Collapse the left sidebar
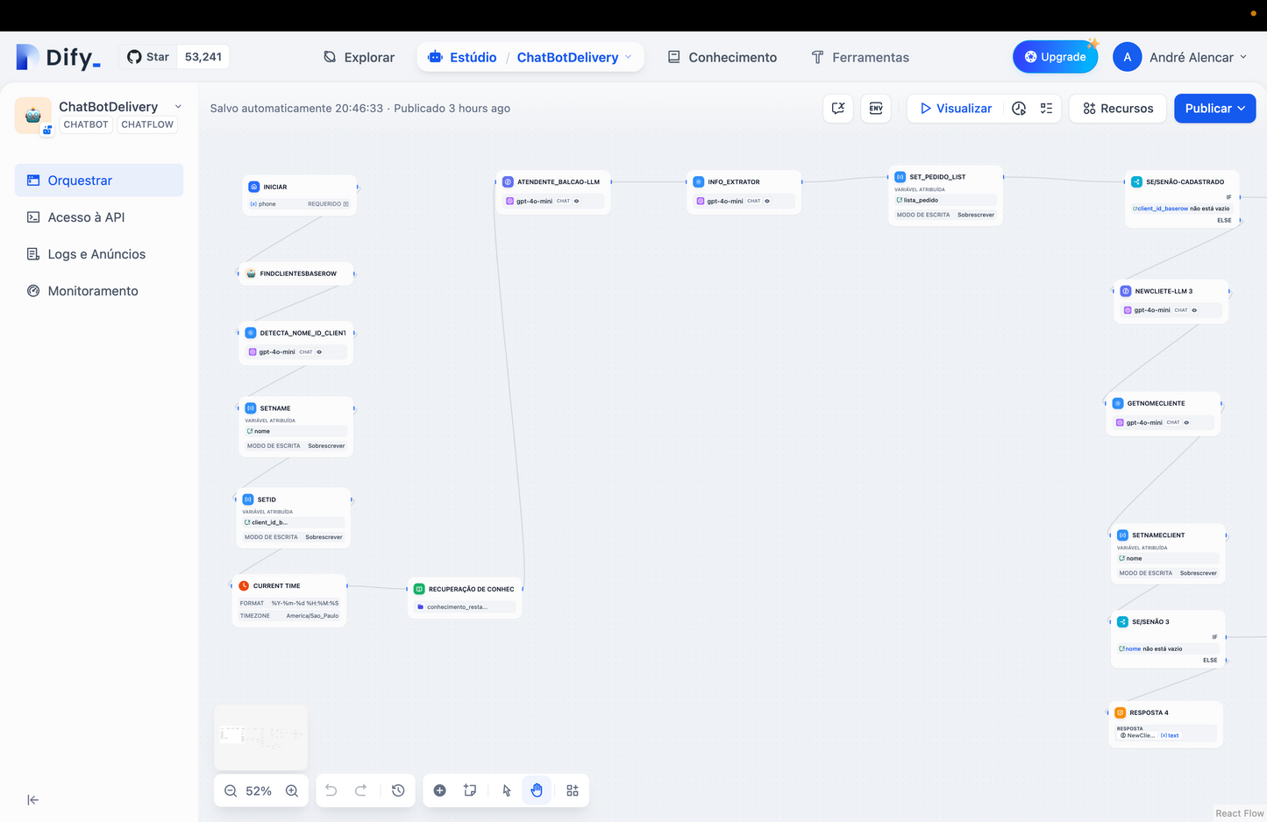The width and height of the screenshot is (1267, 822). click(33, 799)
